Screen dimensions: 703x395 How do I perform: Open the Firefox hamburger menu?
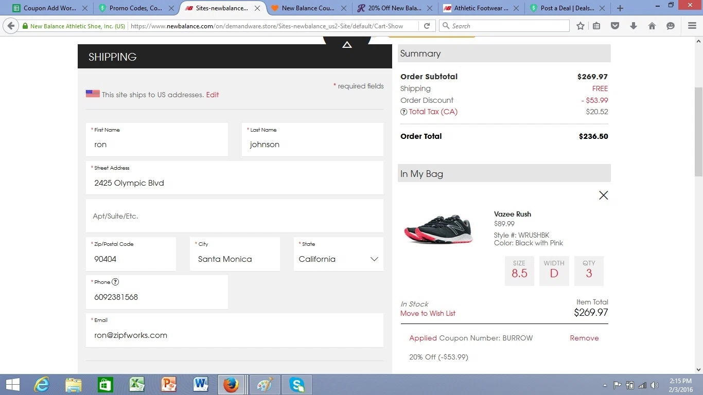click(692, 26)
